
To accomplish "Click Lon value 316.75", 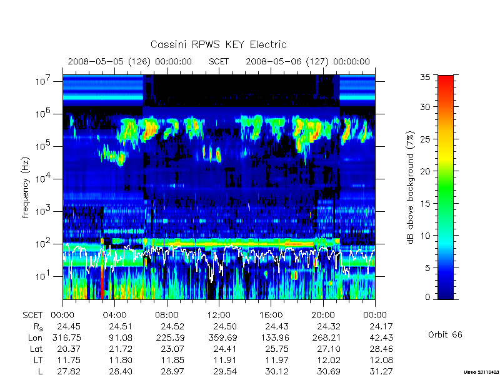I will tap(66, 337).
